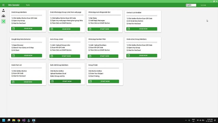Screen dimensions: 218x123
Task: Click the Google Map Data Extractor title
Action: click(x=21, y=39)
